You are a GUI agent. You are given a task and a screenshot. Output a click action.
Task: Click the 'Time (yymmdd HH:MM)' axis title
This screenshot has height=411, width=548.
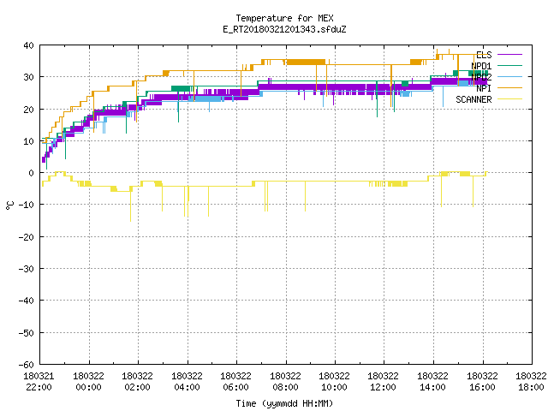coord(284,403)
